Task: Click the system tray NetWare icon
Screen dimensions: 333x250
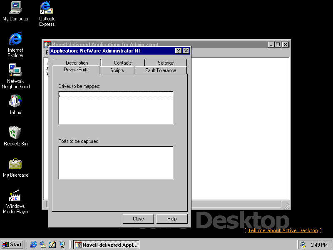Action: pos(303,245)
